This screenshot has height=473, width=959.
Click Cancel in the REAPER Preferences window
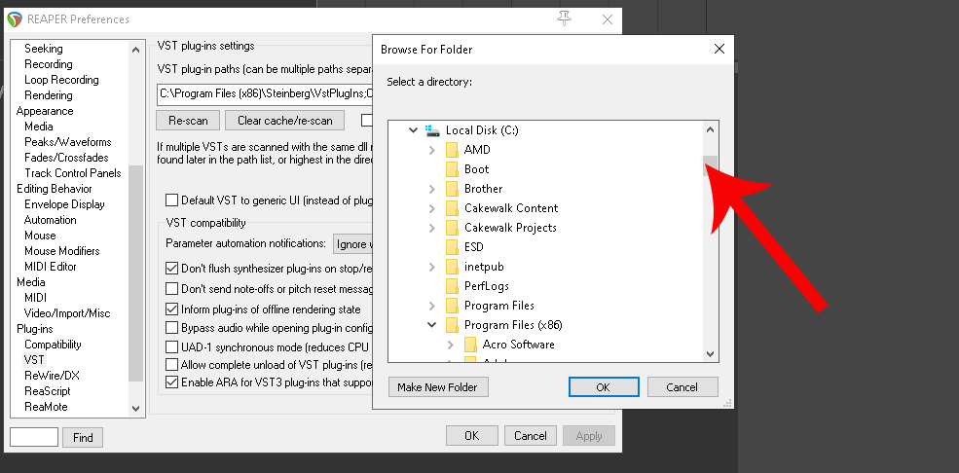531,436
